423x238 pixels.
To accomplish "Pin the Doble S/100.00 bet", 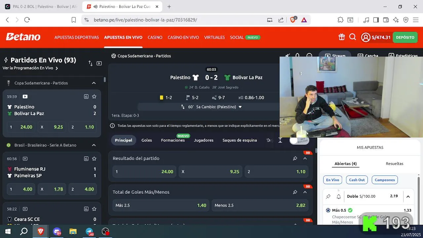I will pos(328,196).
